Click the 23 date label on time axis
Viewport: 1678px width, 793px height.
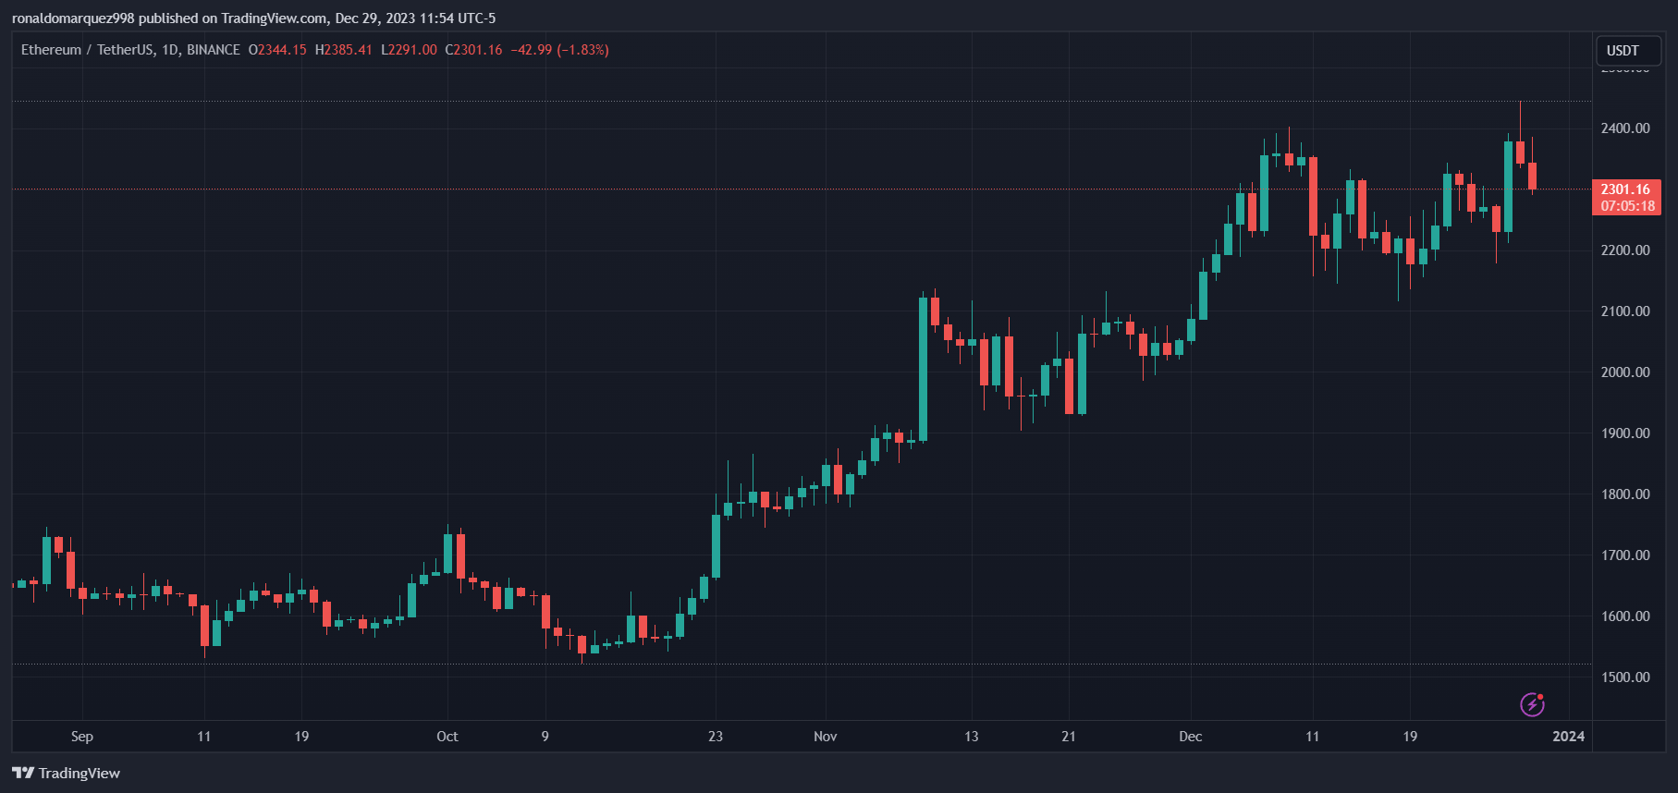[x=716, y=737]
